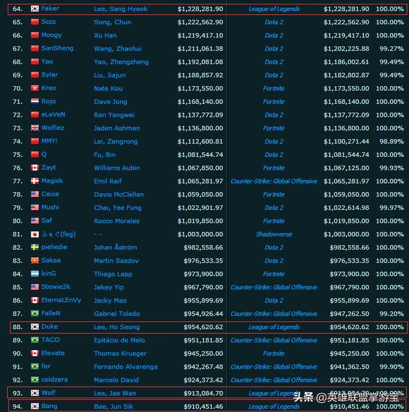Open the Faker player link
The height and width of the screenshot is (412, 409).
click(50, 8)
